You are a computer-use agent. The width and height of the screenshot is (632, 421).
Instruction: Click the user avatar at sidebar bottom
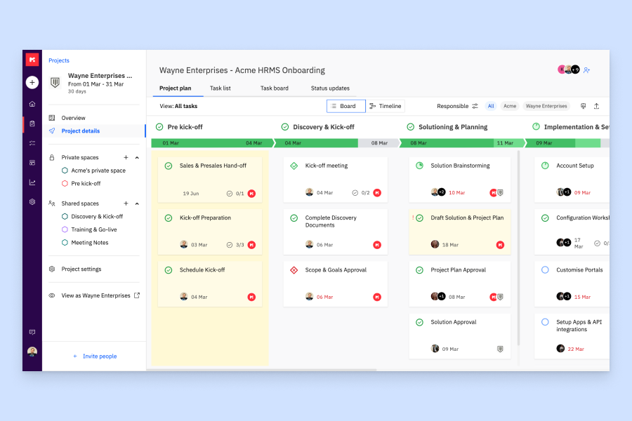32,352
